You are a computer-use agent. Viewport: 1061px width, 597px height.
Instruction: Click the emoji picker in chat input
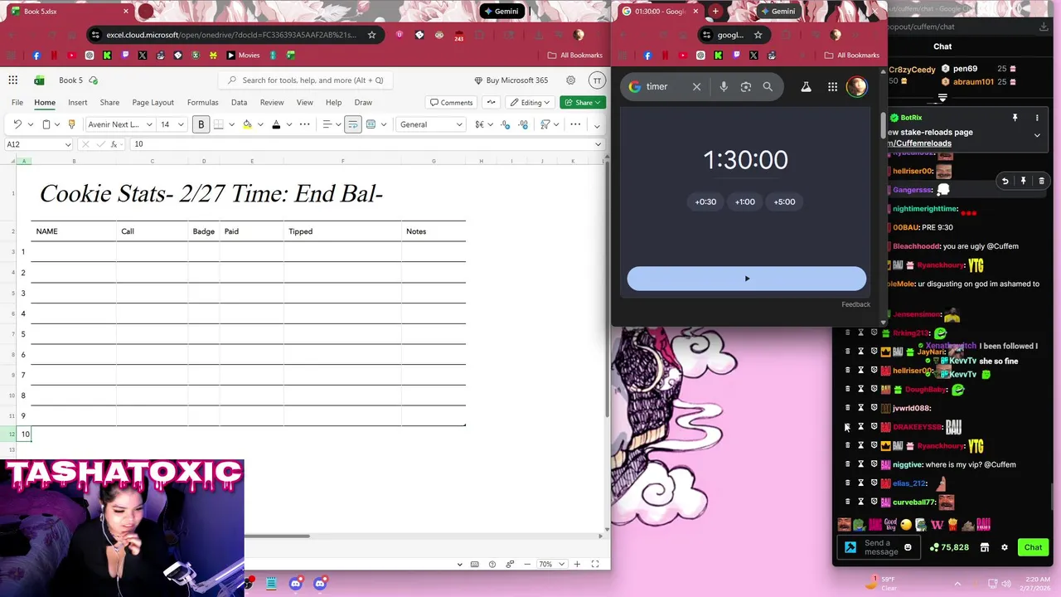click(x=908, y=547)
